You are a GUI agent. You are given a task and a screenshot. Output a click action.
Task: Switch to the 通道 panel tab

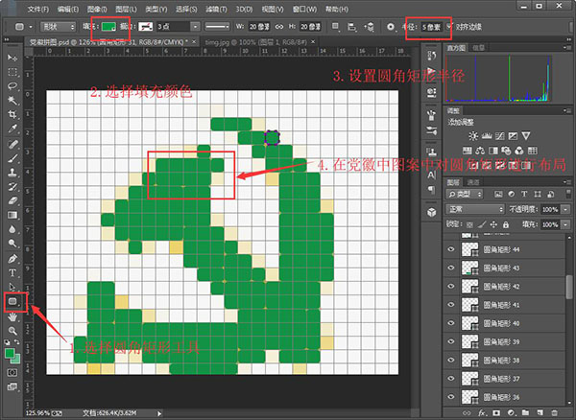[473, 182]
